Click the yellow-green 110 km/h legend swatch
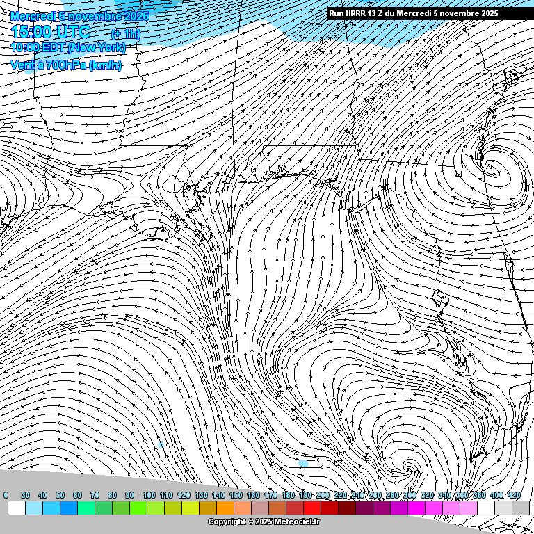 [173, 508]
